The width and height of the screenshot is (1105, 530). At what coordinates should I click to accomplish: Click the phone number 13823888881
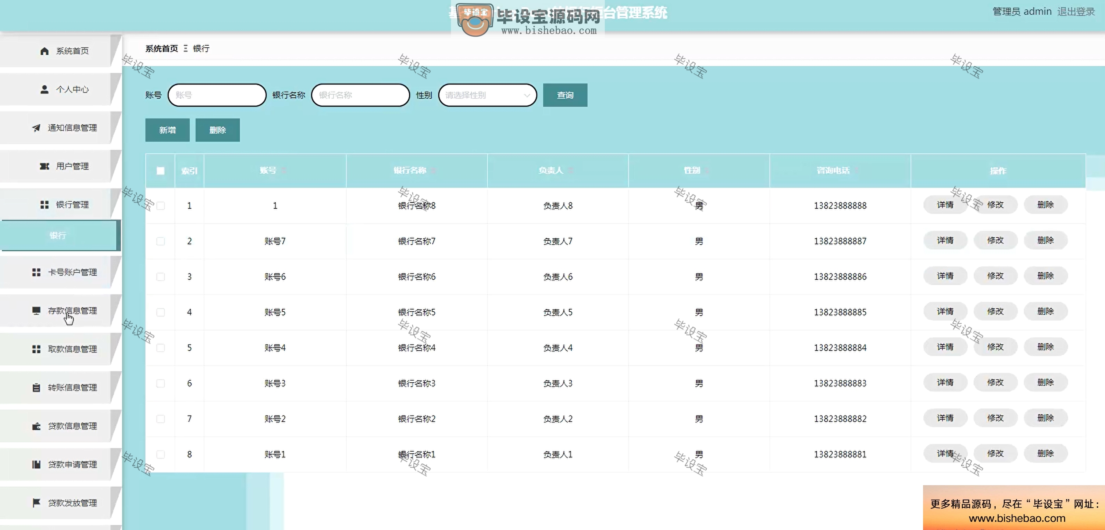[x=840, y=455]
